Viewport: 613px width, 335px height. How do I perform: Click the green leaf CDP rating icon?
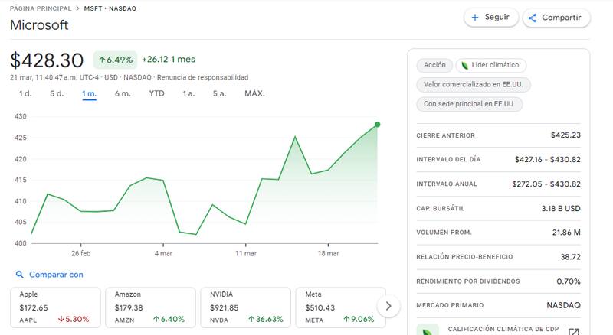428,331
